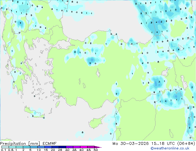This screenshot has height=151, width=196.
Task: Click the legend scale label '25'
Action: 60,150
